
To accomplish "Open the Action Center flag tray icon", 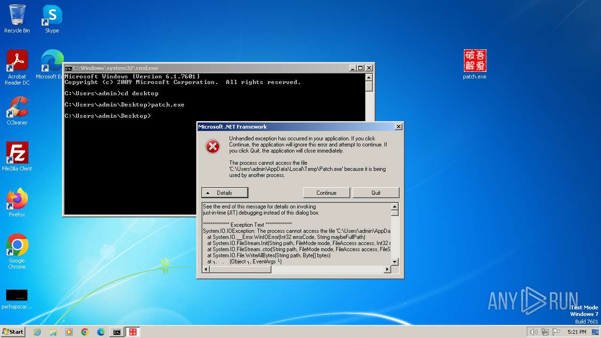I will [x=556, y=332].
